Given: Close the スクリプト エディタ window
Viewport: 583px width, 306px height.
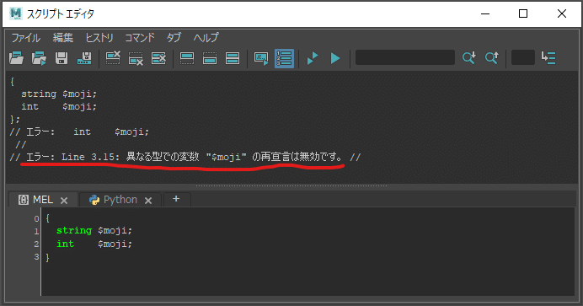Looking at the screenshot, I should pos(562,13).
